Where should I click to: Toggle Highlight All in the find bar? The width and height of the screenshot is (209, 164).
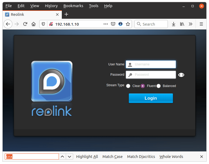click(x=87, y=157)
